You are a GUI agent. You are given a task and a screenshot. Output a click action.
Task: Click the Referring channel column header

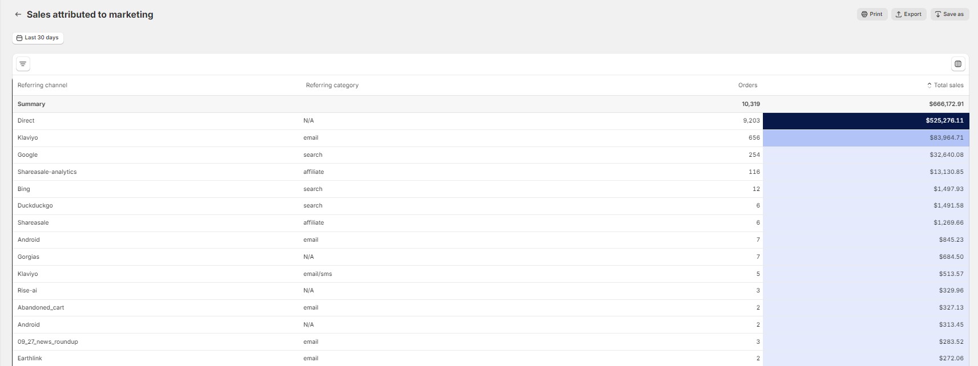pos(42,85)
